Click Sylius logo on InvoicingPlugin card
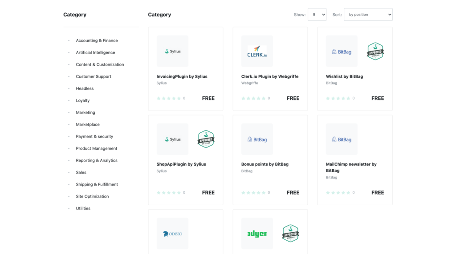This screenshot has height=254, width=456. tap(172, 52)
